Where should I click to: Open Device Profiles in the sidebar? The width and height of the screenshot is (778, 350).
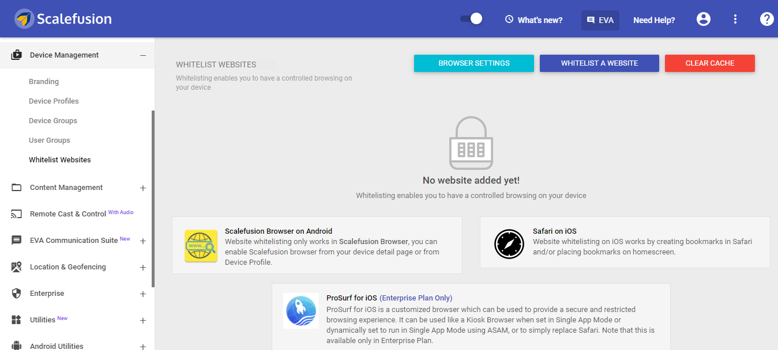[54, 101]
